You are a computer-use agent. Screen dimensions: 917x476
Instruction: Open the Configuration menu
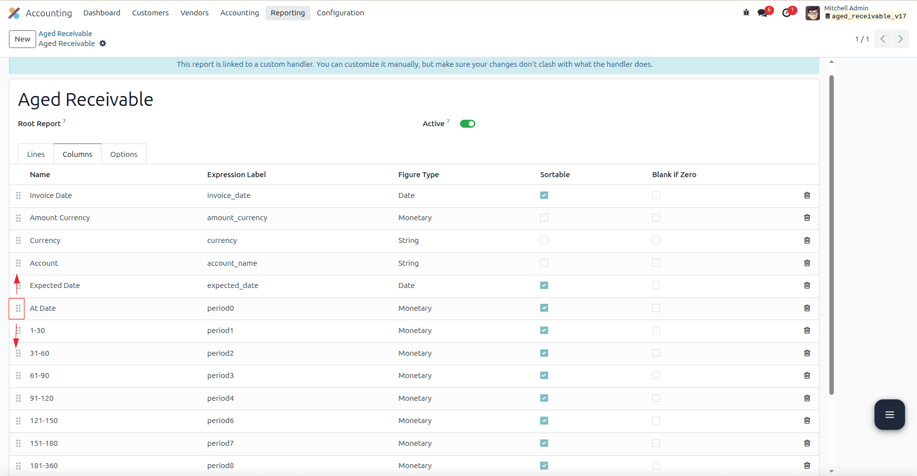click(x=340, y=13)
